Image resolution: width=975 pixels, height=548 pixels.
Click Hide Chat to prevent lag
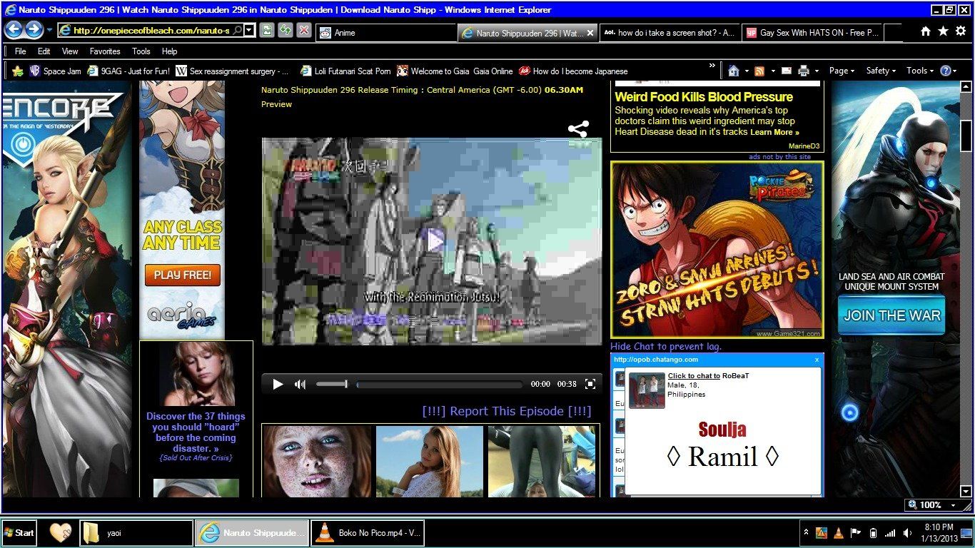click(666, 346)
